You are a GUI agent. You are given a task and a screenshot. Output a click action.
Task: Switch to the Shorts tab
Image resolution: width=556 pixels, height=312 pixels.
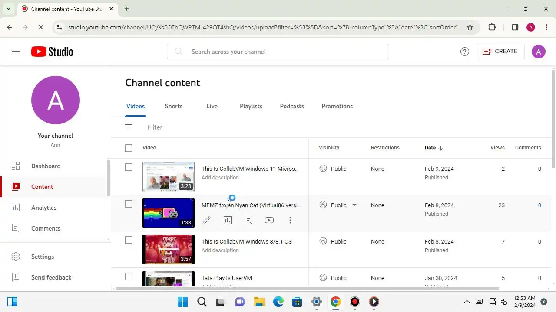coord(174,106)
